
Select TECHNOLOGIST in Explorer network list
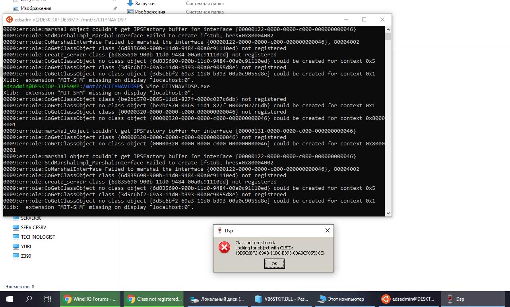tap(38, 237)
